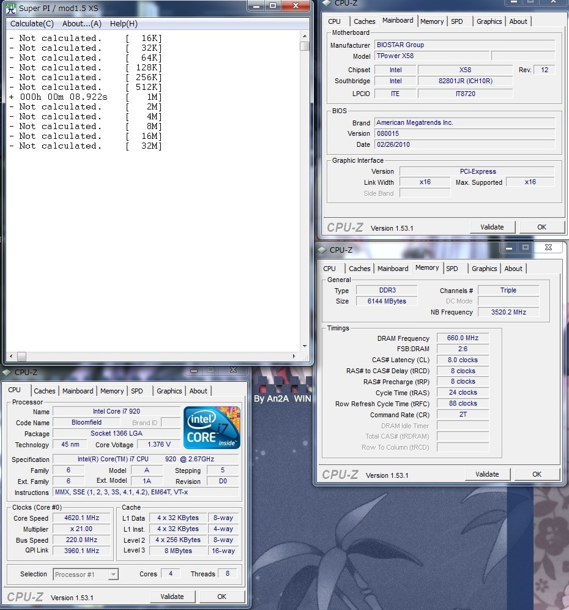This screenshot has width=569, height=610.
Task: Click the CPU-Z icon in Memory window title bar
Action: 322,250
